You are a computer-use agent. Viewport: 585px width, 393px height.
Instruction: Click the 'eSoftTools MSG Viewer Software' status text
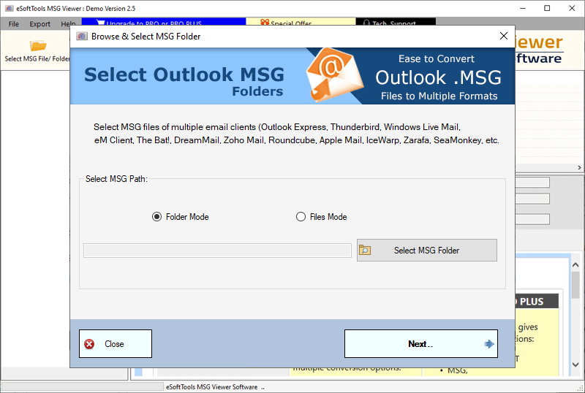[x=211, y=387]
